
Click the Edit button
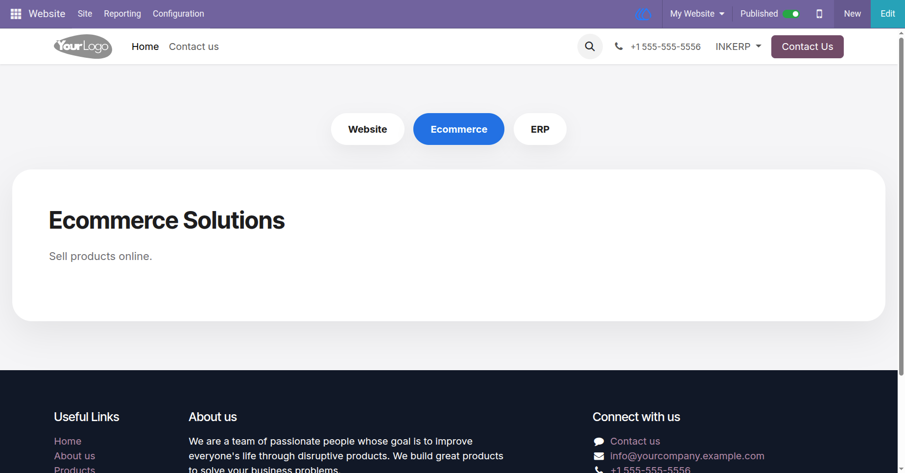pyautogui.click(x=887, y=14)
